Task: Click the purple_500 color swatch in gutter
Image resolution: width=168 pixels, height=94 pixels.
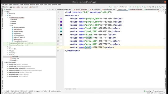Action: click(x=61, y=22)
